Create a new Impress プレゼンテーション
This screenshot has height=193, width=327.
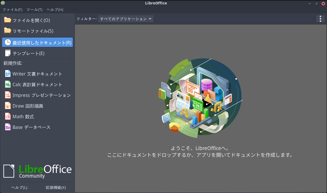37,95
